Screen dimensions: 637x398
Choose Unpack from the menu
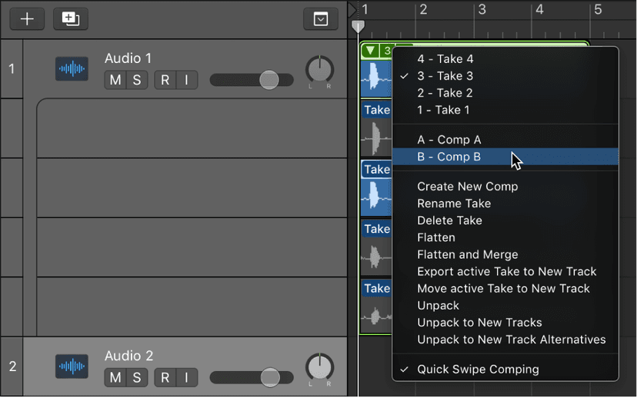coord(505,306)
